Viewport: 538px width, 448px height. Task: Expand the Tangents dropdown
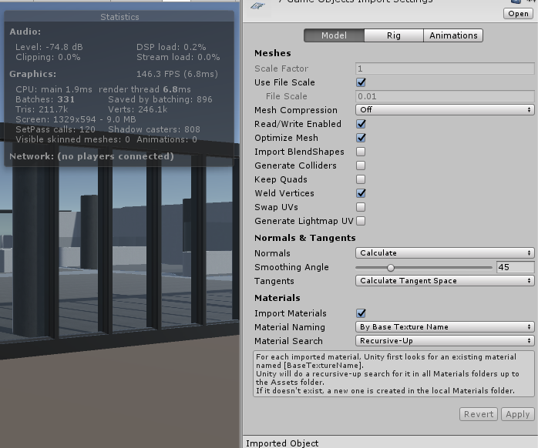(445, 281)
